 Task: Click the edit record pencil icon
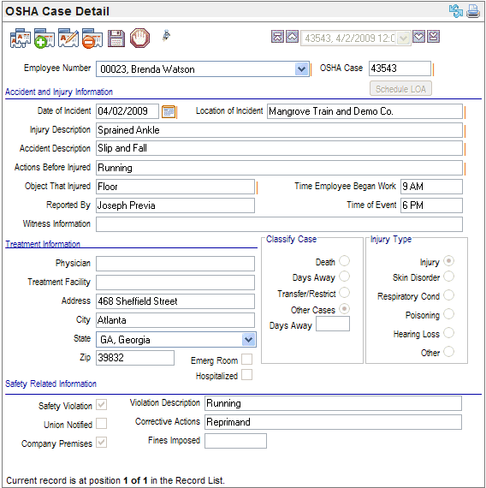[68, 39]
